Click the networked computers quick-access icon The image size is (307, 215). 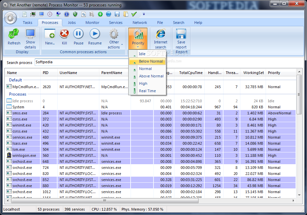pyautogui.click(x=58, y=14)
